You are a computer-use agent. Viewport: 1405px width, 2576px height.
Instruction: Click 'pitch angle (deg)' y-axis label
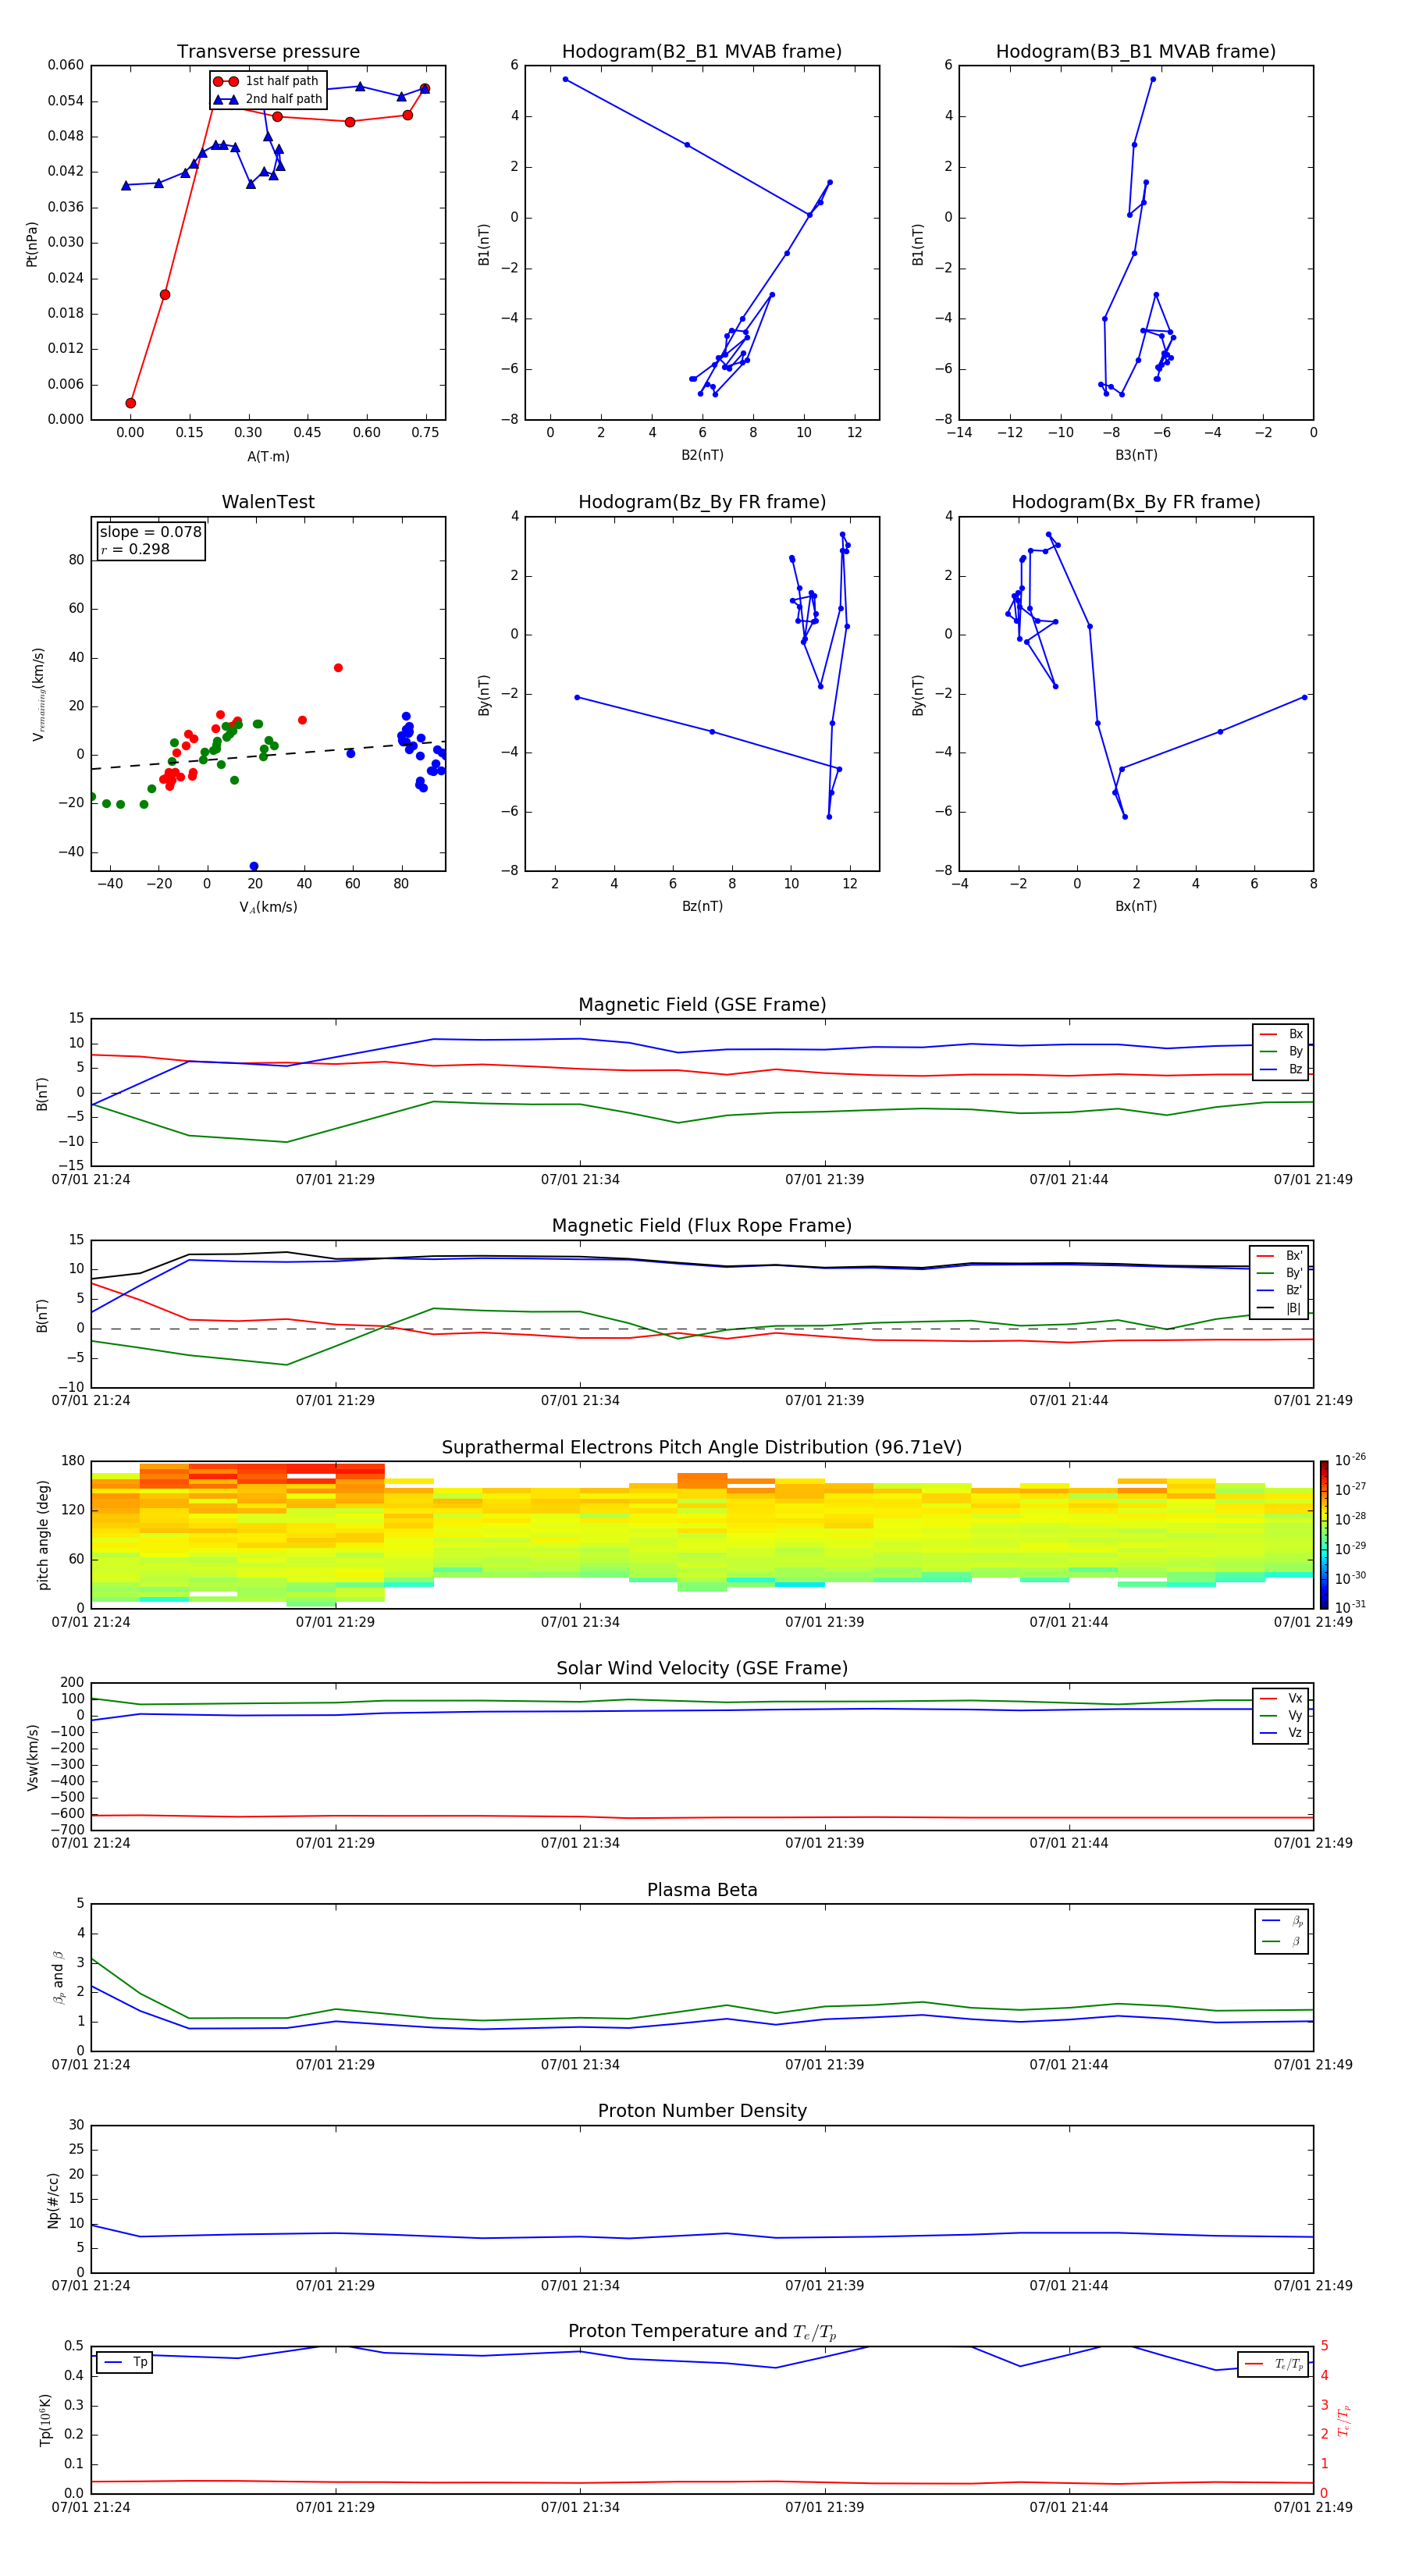pyautogui.click(x=43, y=1535)
